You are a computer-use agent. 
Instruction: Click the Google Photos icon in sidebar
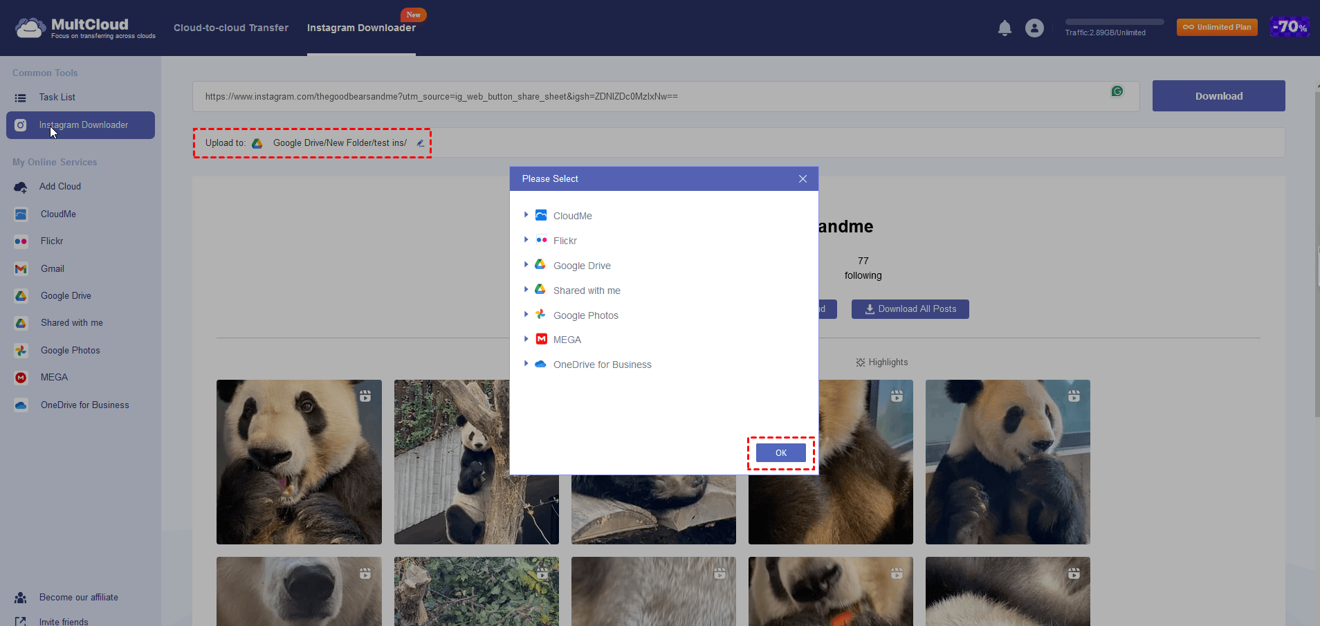click(21, 351)
